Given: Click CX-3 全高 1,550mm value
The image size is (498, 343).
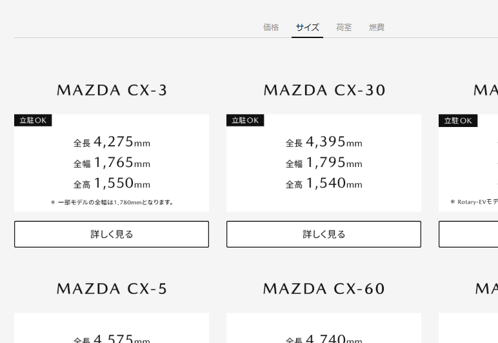Looking at the screenshot, I should (112, 183).
